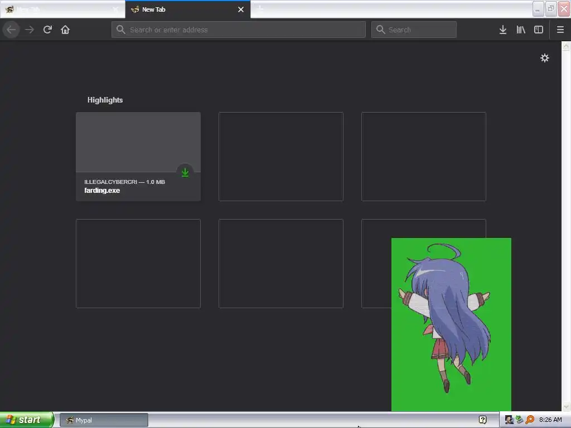Close the active New Tab tab
571x428 pixels.
point(241,9)
